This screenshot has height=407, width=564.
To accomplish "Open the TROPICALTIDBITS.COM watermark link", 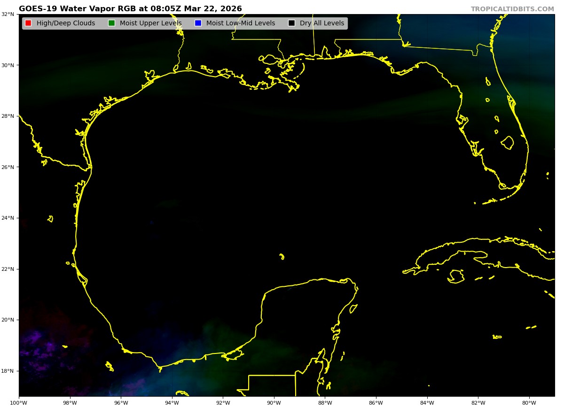I will pyautogui.click(x=512, y=9).
